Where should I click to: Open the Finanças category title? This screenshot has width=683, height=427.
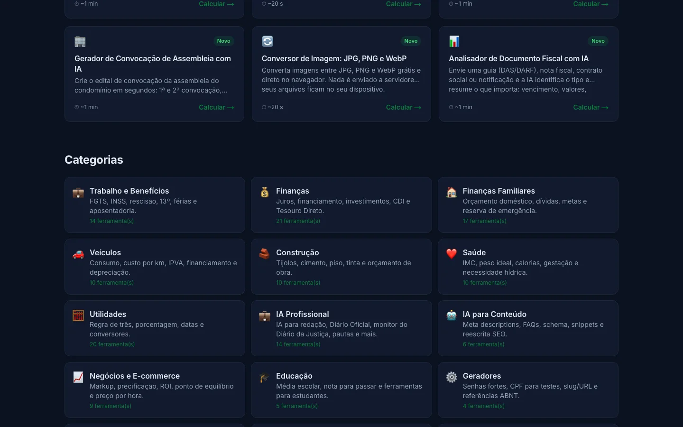click(293, 191)
